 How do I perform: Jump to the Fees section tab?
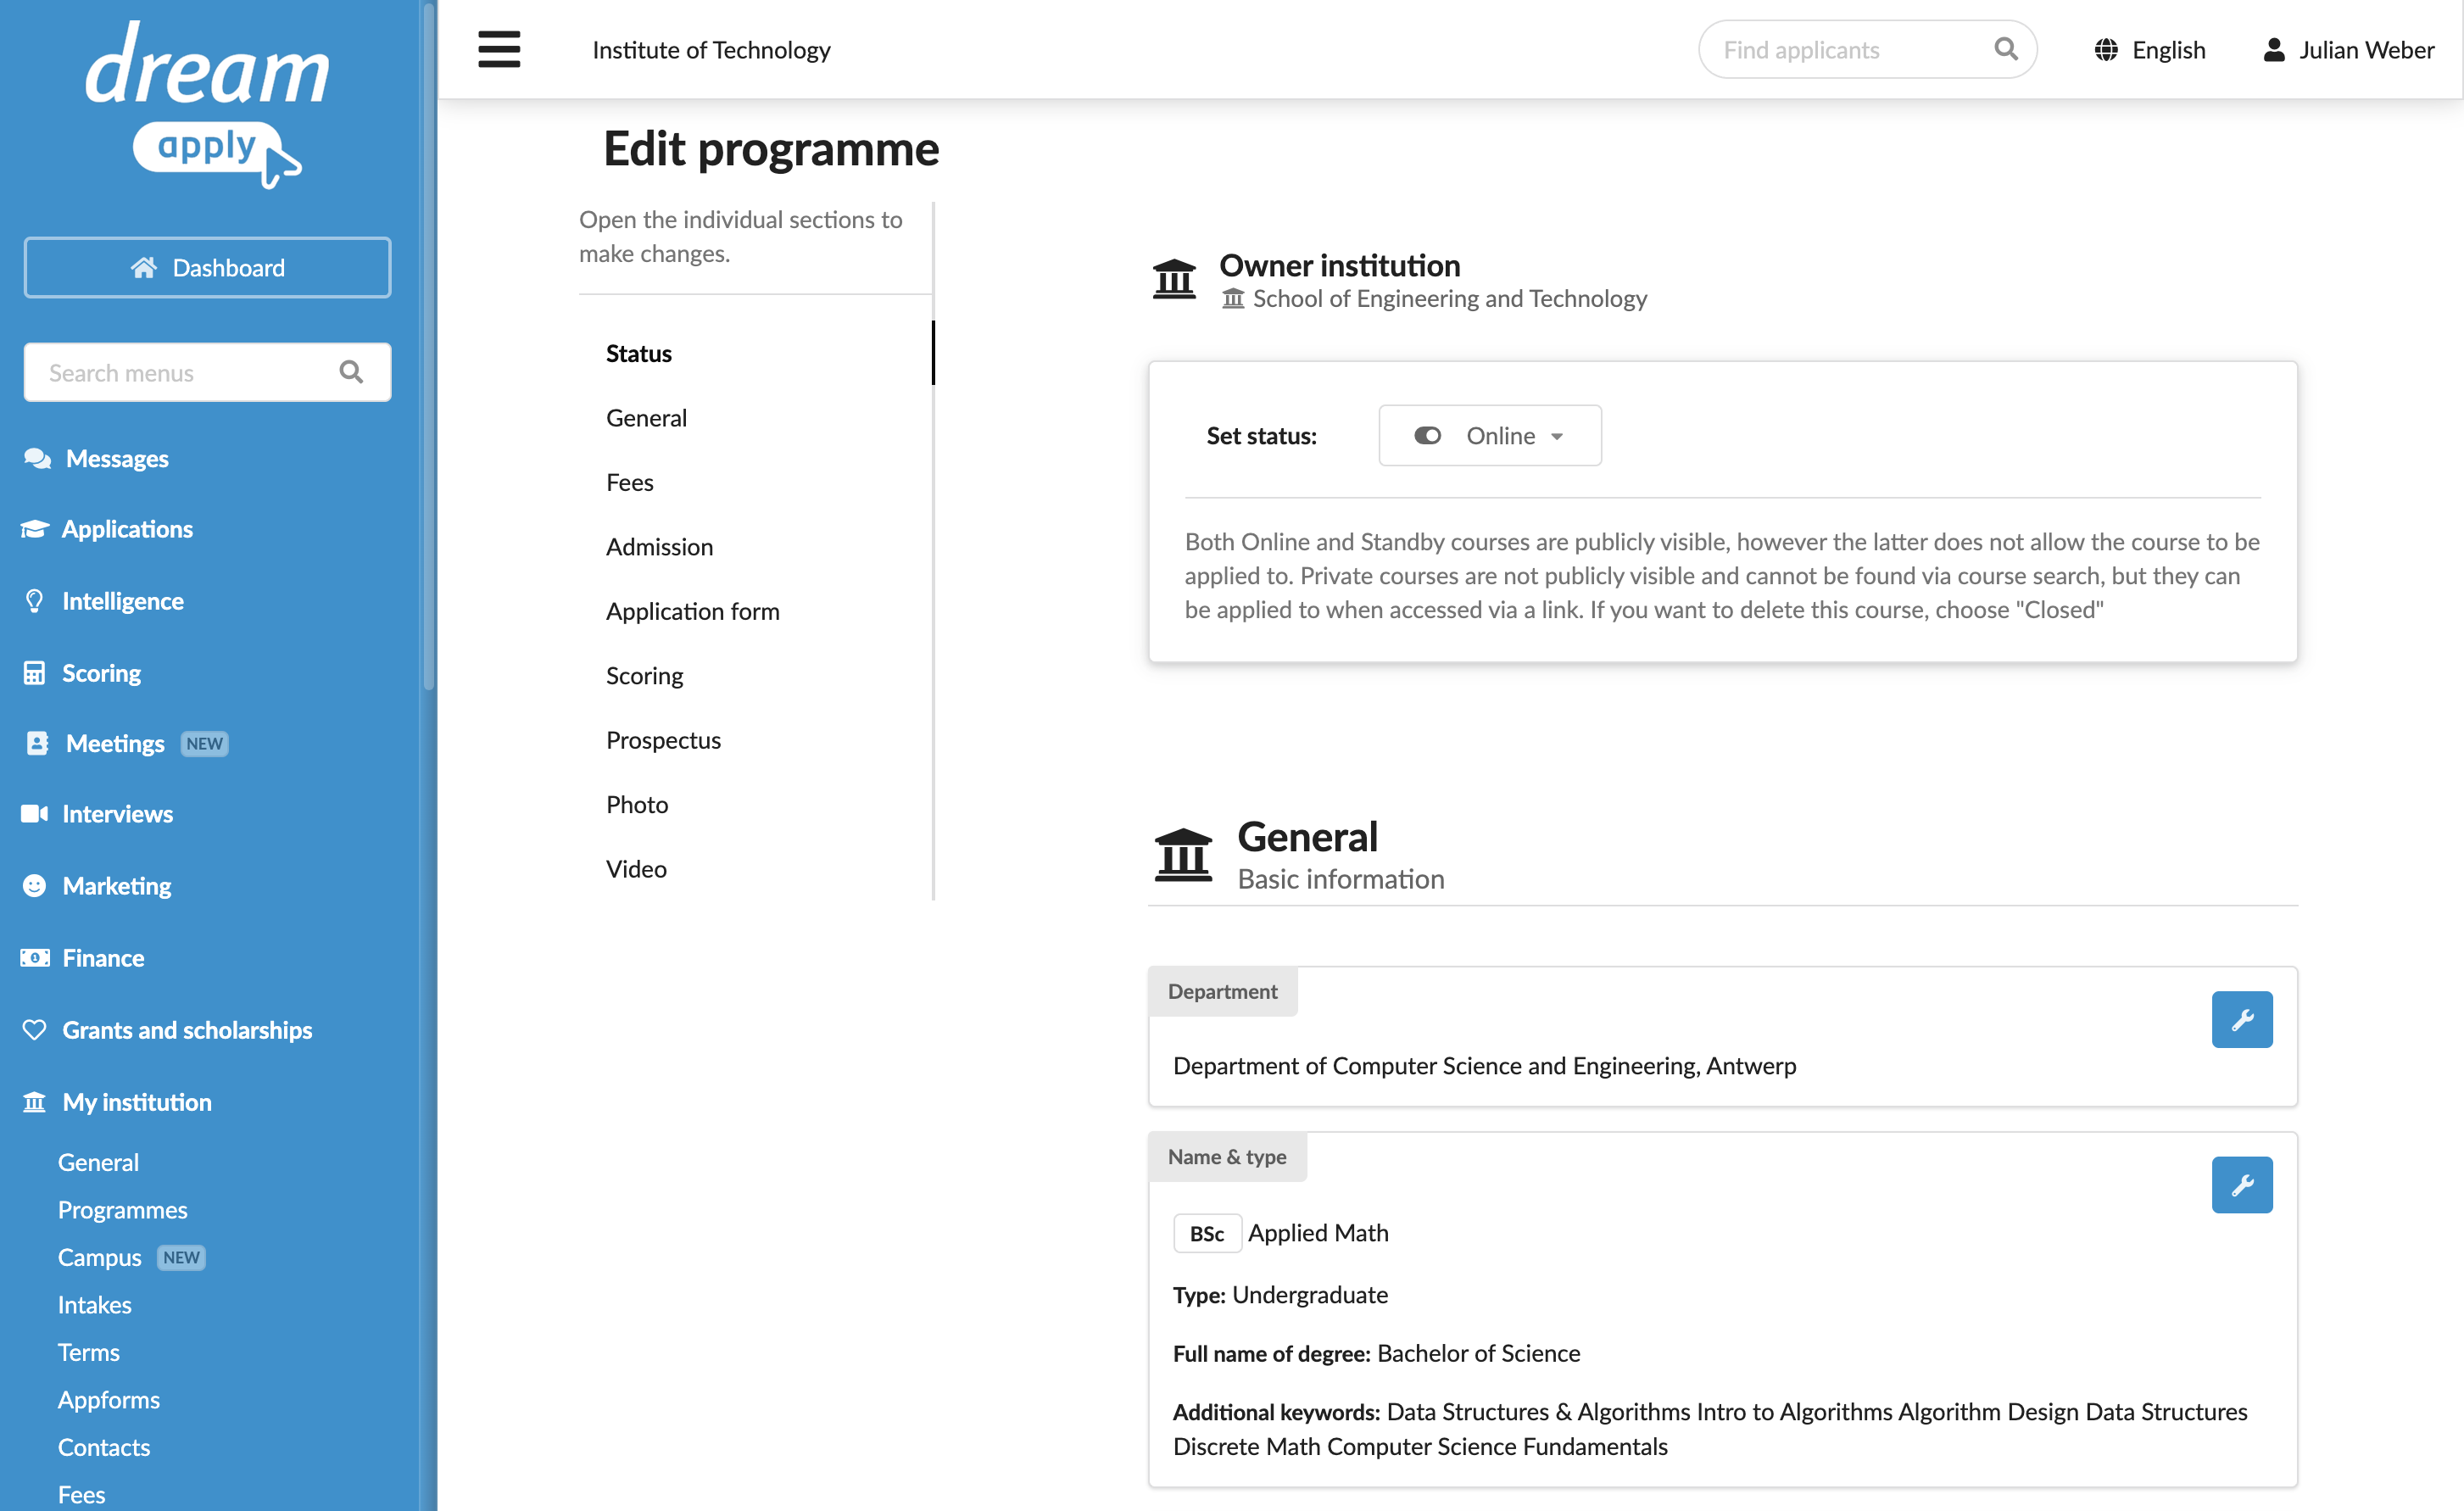[630, 482]
